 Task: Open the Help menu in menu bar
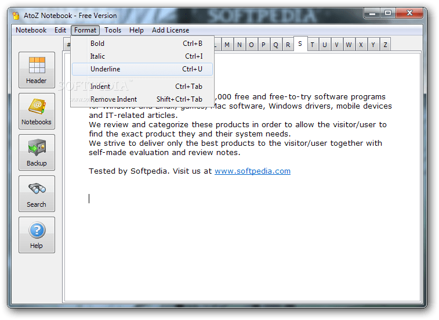coord(136,30)
